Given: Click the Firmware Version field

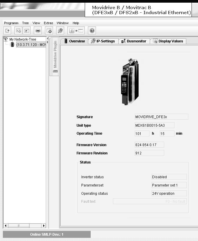Looking at the screenshot, I should tap(149, 145).
